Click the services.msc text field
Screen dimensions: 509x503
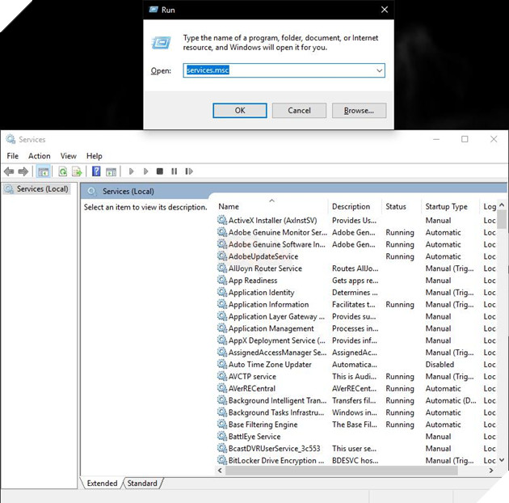tap(279, 71)
